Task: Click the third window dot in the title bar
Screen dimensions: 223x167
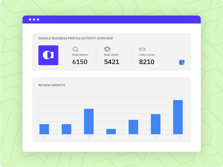Action: tap(38, 19)
